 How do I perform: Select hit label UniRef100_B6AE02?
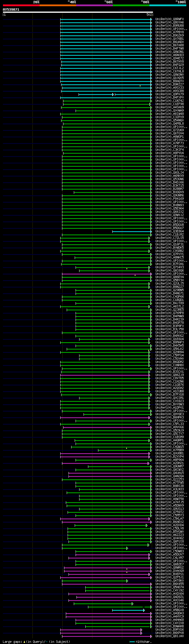pyautogui.click(x=170, y=522)
